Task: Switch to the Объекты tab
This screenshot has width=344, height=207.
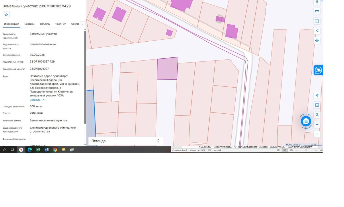Action: (45, 24)
